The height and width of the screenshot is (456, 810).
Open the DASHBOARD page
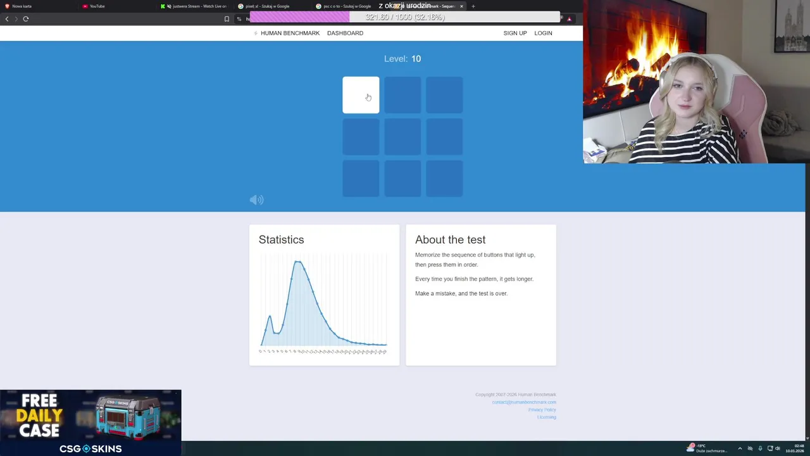point(345,33)
